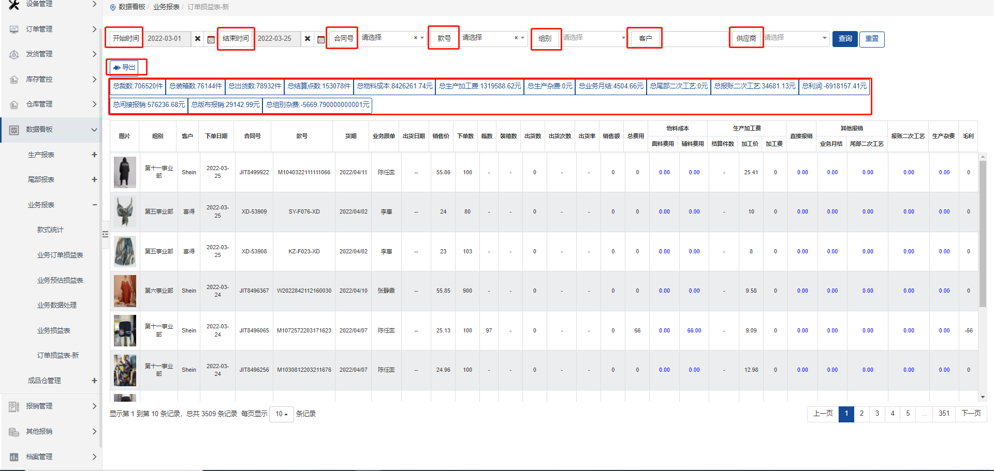Image resolution: width=994 pixels, height=471 pixels.
Task: Open the start date calendar picker icon
Action: (211, 39)
